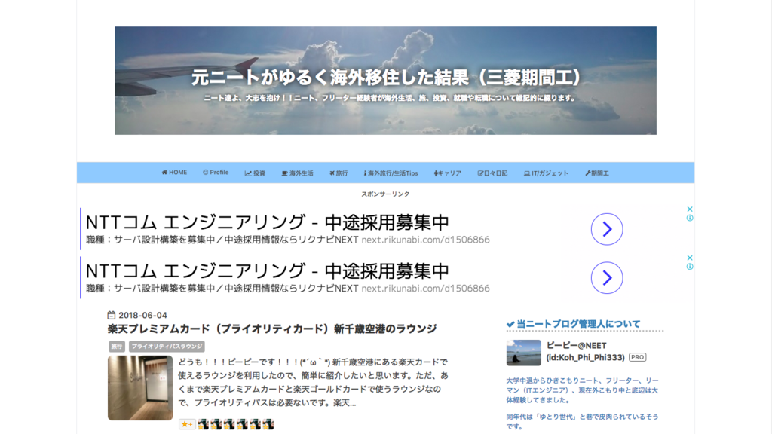Click arrow button on second NTT ad

coord(607,278)
